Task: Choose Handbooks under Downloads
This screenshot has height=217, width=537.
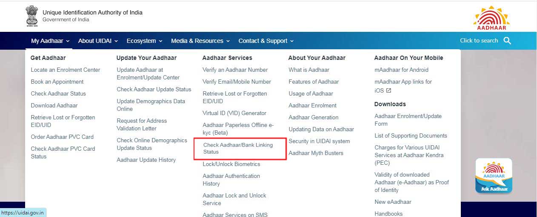Action: click(388, 214)
